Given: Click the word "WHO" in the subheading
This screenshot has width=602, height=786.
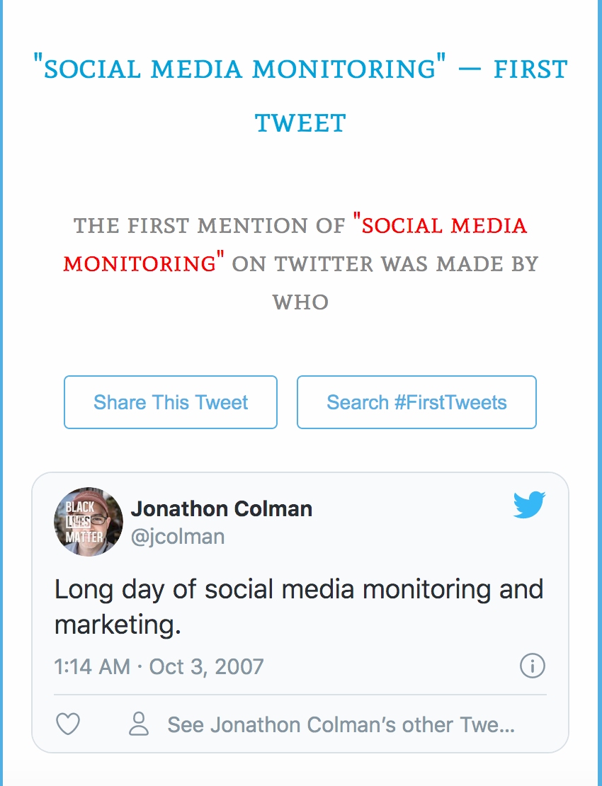Looking at the screenshot, I should tap(301, 302).
